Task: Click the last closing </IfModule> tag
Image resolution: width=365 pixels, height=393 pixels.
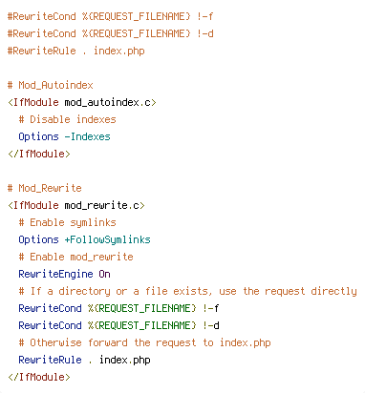Action: [39, 377]
